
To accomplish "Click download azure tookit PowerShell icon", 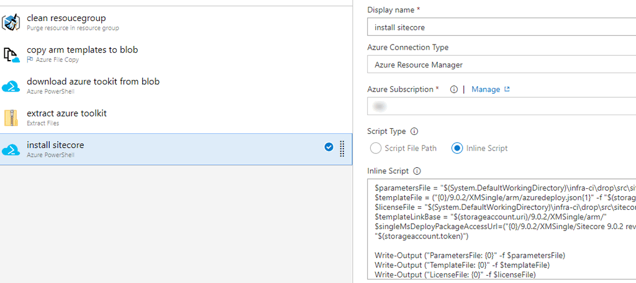I will point(11,86).
